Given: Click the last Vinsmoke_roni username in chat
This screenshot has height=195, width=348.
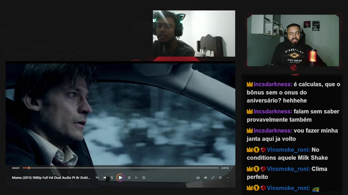Looking at the screenshot, I should (288, 188).
